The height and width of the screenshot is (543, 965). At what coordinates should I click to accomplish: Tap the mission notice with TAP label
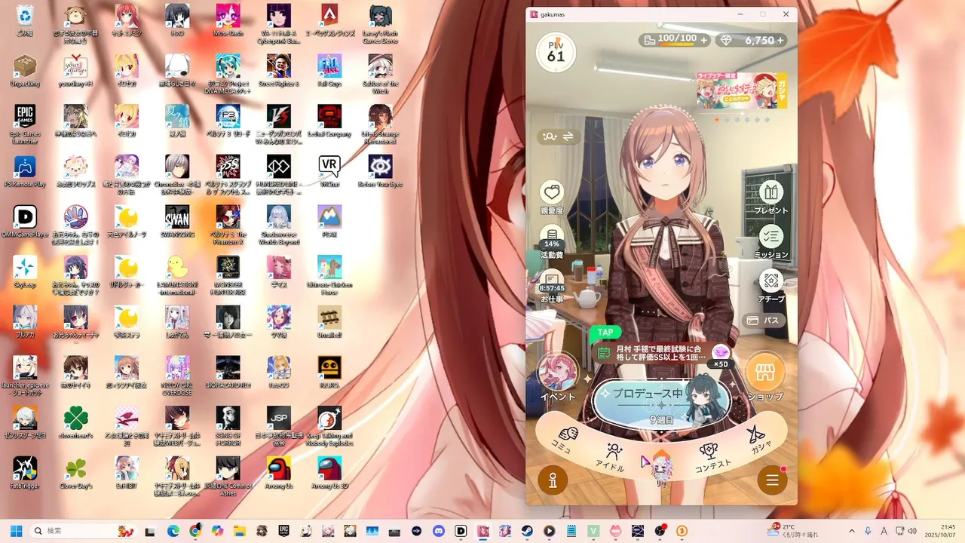663,351
